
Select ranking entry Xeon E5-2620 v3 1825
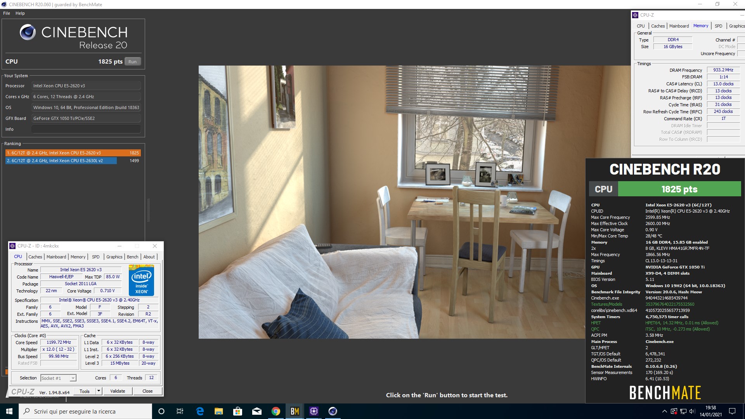[73, 153]
